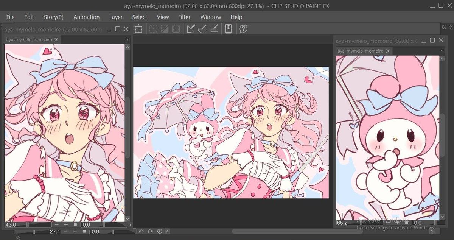Screen dimensions: 454x240
Task: Zoom out main canvas with minus button
Action: (x=66, y=231)
